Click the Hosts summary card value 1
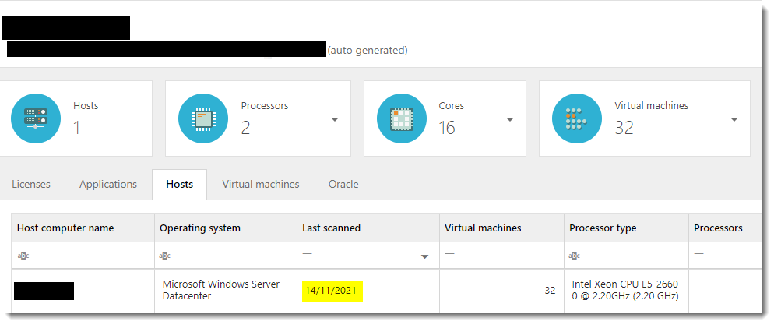The width and height of the screenshot is (774, 325). click(76, 128)
